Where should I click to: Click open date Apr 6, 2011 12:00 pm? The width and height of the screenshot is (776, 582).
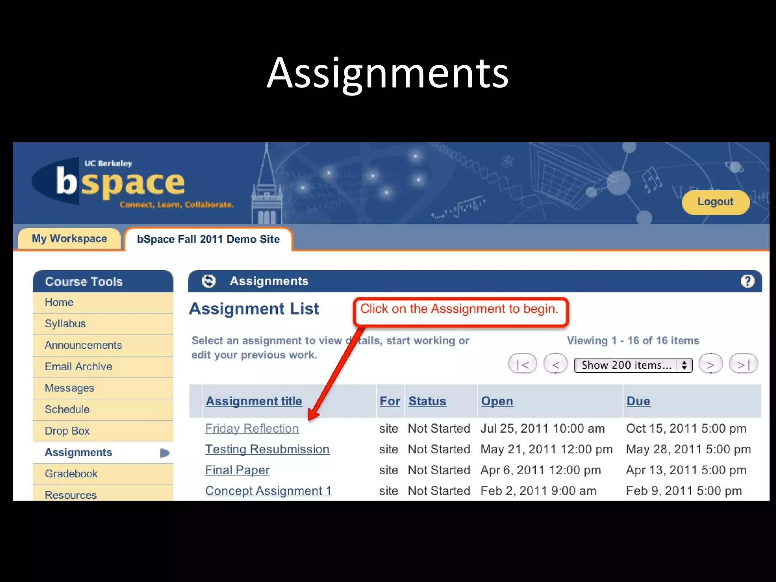click(x=541, y=470)
